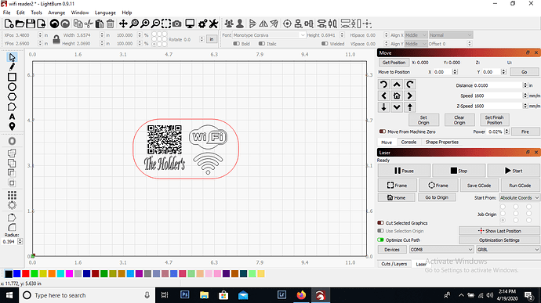Open Align X Middle dropdown
This screenshot has width=541, height=303.
(416, 35)
